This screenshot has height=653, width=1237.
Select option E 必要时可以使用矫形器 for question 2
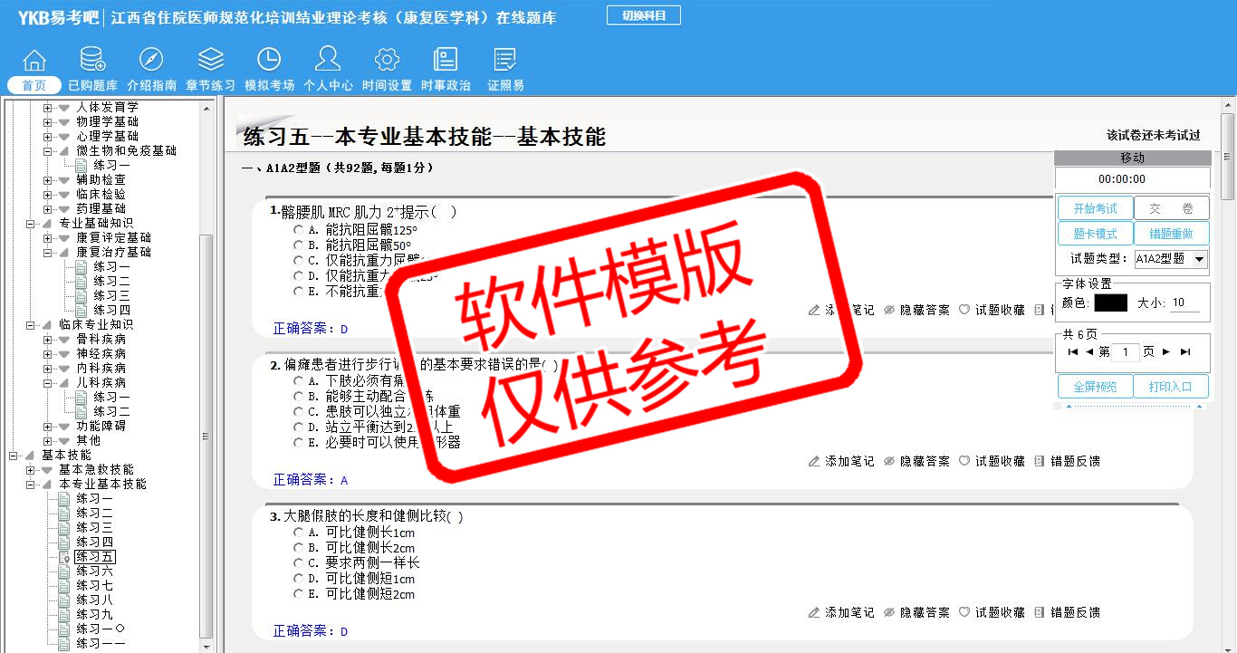[x=299, y=443]
